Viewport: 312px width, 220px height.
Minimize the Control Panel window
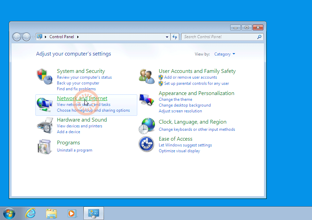pyautogui.click(x=235, y=28)
